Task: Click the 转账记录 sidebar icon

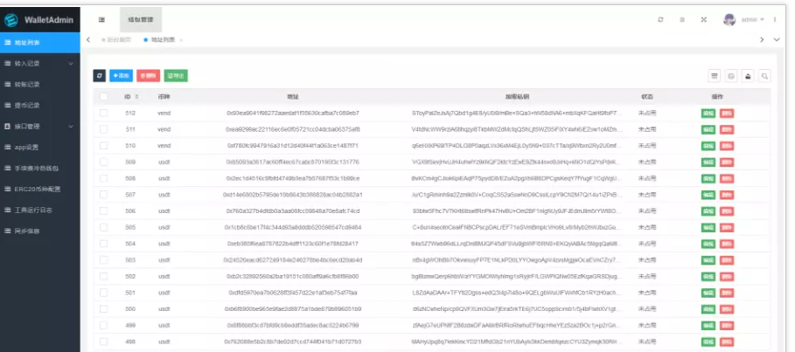Action: click(8, 85)
